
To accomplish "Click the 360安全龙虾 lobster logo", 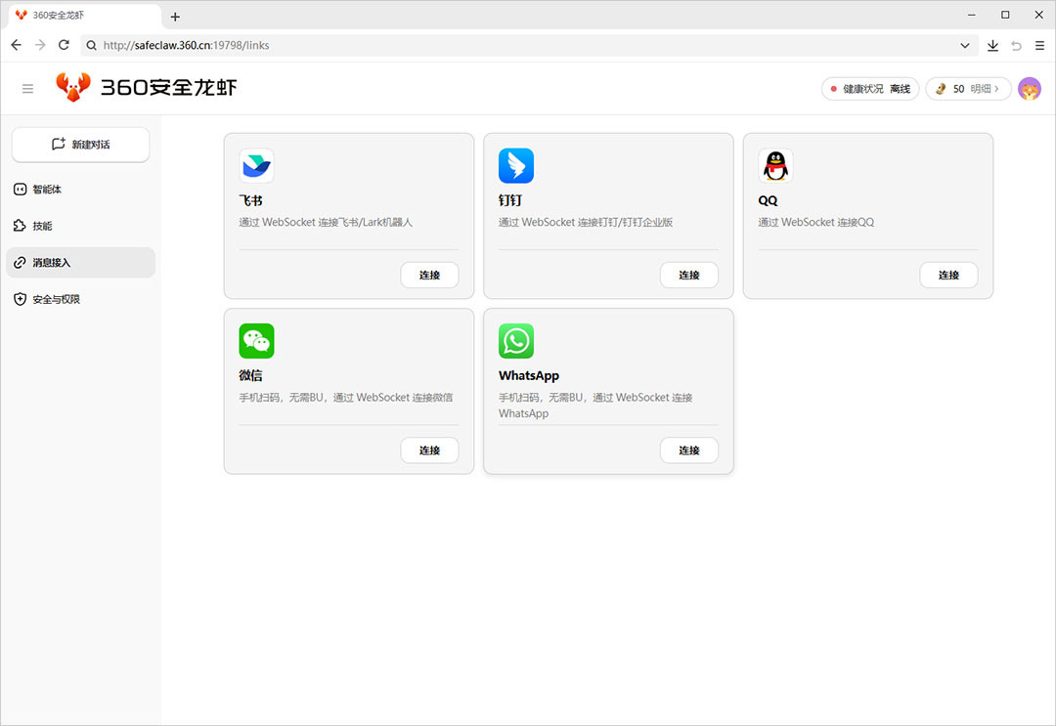I will click(x=73, y=88).
